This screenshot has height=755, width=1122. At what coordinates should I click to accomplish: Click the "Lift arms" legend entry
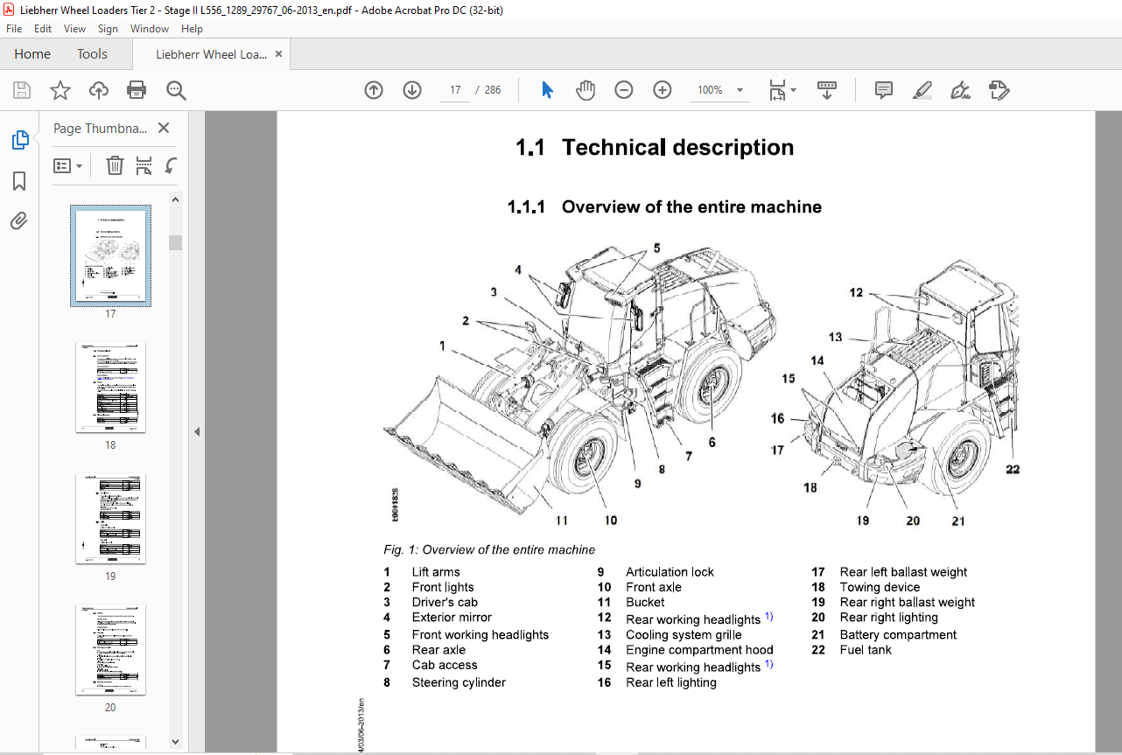click(x=435, y=572)
